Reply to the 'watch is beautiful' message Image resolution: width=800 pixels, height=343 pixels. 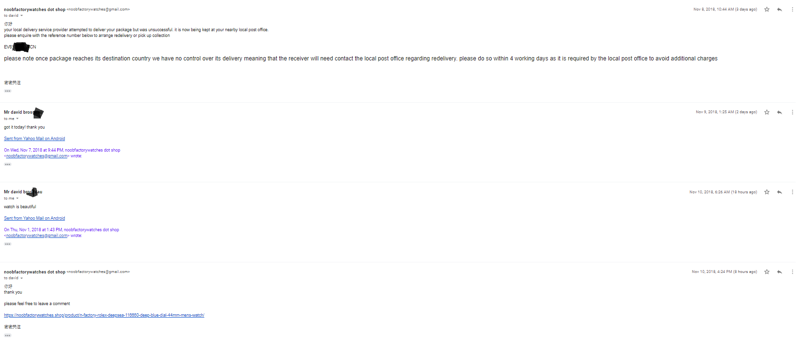[x=779, y=192]
